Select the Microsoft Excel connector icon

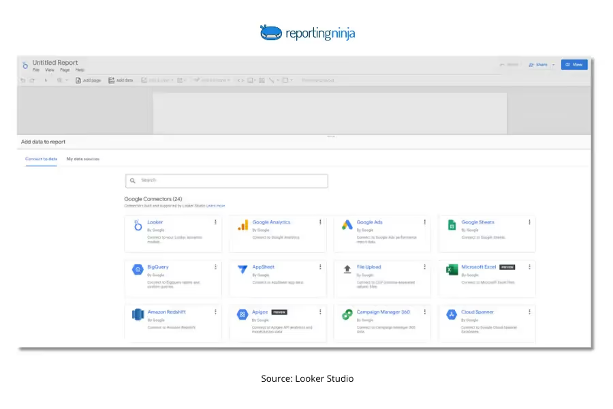452,270
